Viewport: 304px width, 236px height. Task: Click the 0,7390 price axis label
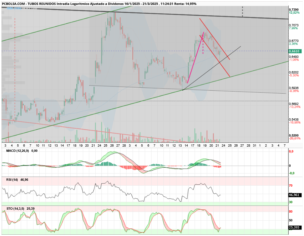[x=294, y=10]
